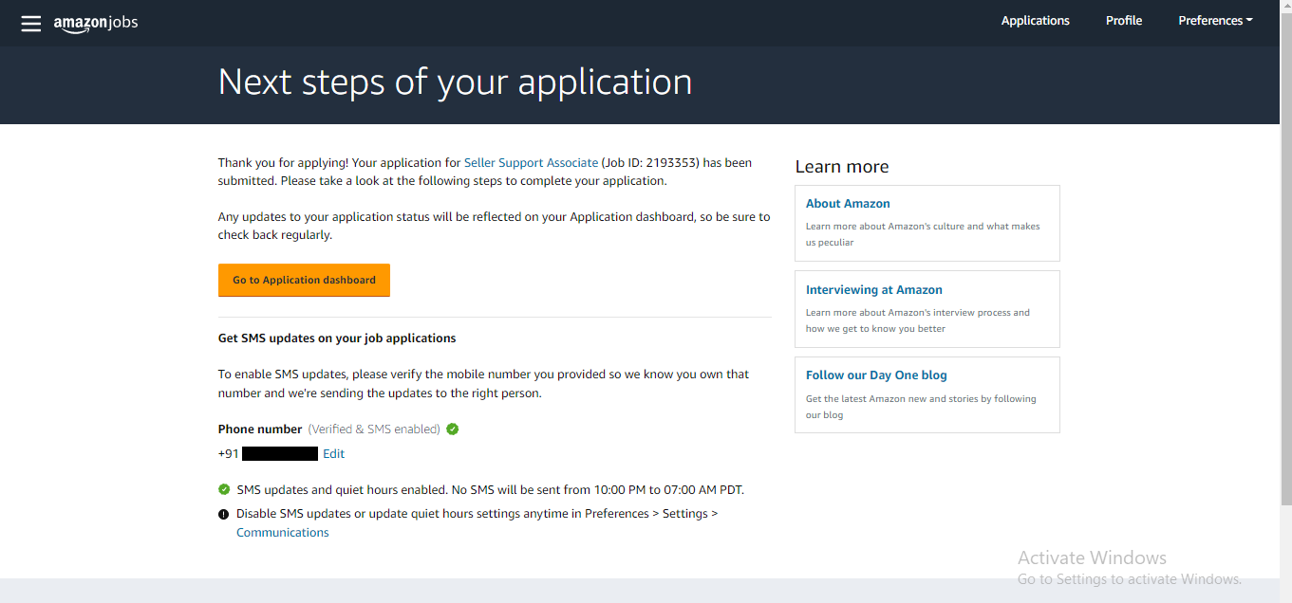This screenshot has width=1292, height=603.
Task: Click 'Learn more about Amazon's culture' description
Action: 923,234
